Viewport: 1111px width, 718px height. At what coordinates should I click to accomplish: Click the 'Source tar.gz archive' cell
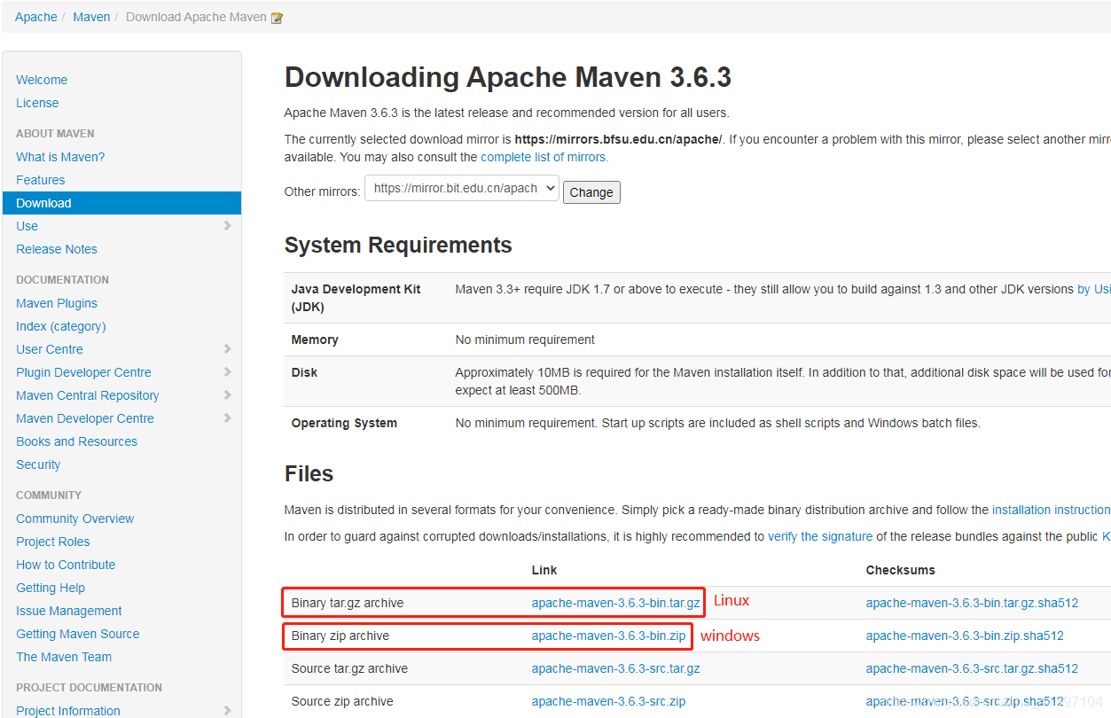click(x=349, y=668)
